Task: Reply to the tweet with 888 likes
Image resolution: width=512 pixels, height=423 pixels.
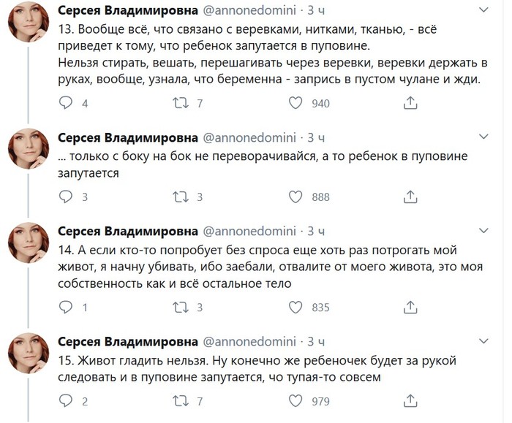Action: (x=66, y=197)
